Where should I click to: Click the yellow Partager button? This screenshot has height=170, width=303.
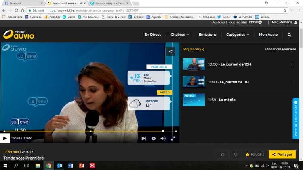click(282, 154)
